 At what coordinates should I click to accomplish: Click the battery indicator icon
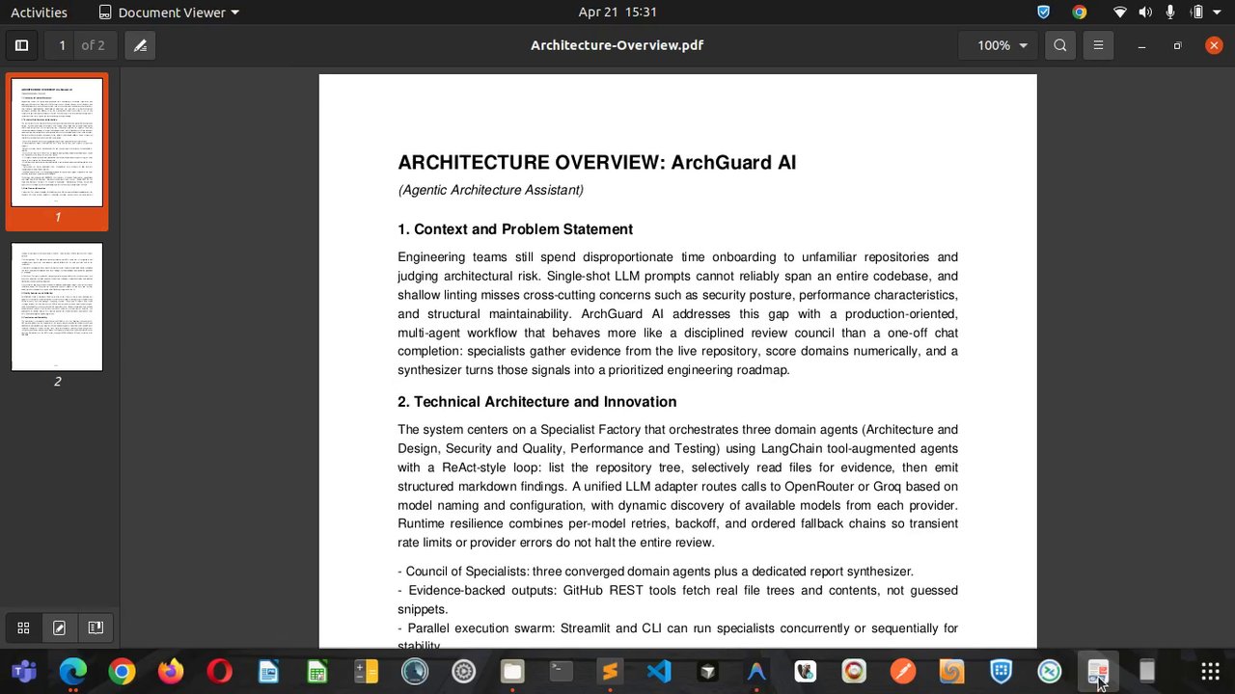[x=1197, y=12]
